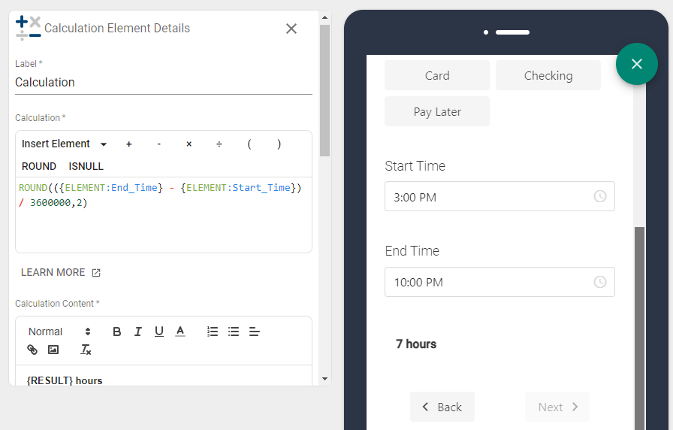Click the Start Time field showing 3:00 PM
The height and width of the screenshot is (430, 673).
499,197
